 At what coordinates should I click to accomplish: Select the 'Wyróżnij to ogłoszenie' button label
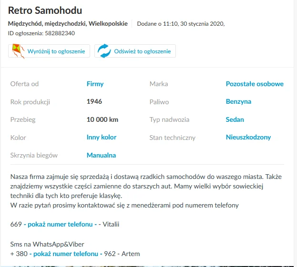tap(56, 51)
